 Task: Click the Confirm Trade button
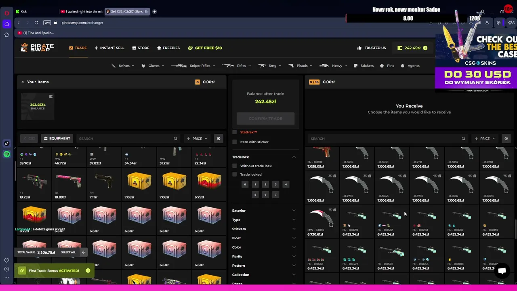click(265, 118)
